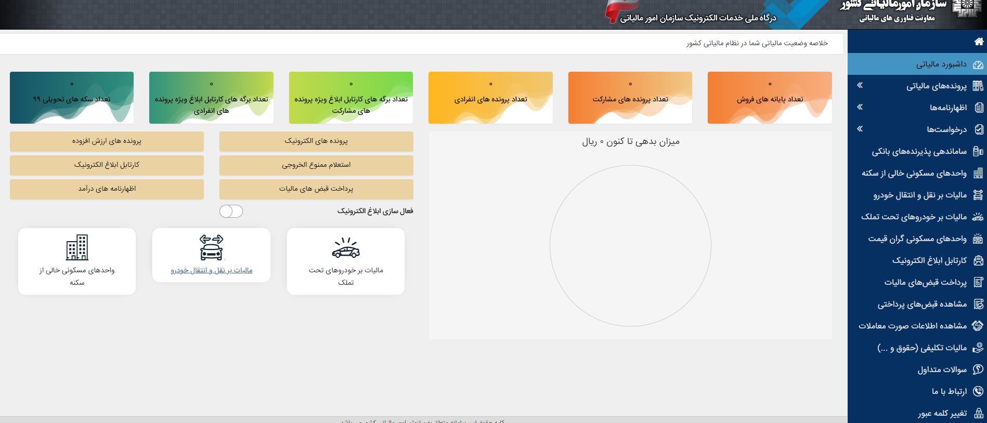987x423 pixels.
Task: Toggle فعال سازی ابلاغ الکترونیک switch
Action: coord(231,211)
